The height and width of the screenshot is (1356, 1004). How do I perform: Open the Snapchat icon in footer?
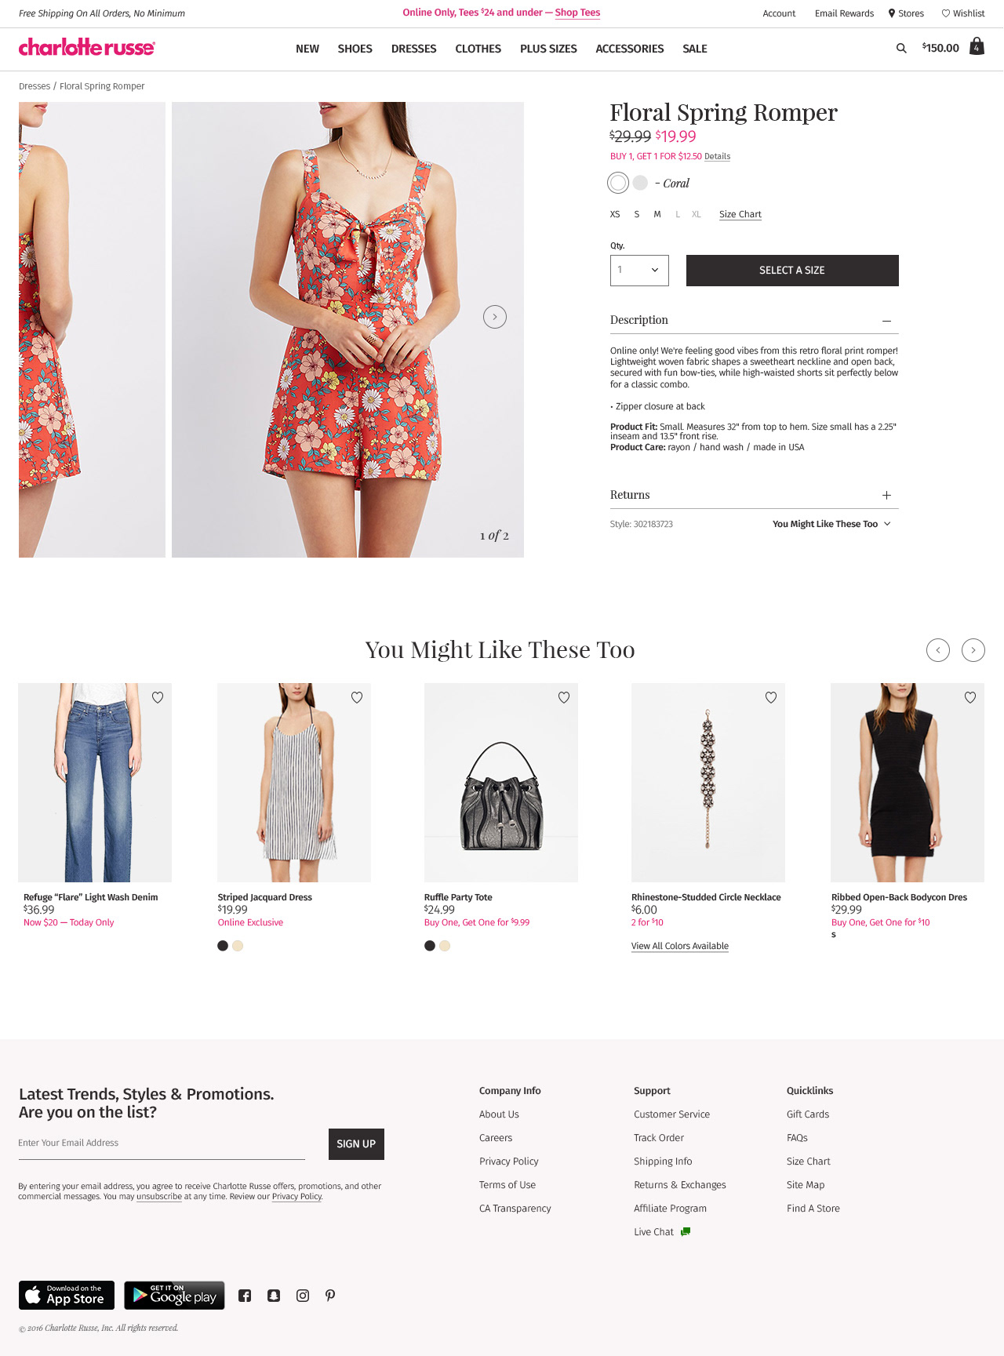tap(274, 1296)
